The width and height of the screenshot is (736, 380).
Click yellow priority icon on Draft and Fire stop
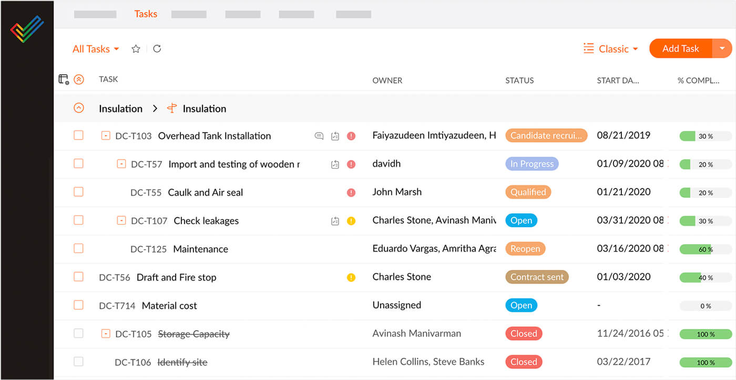(351, 277)
